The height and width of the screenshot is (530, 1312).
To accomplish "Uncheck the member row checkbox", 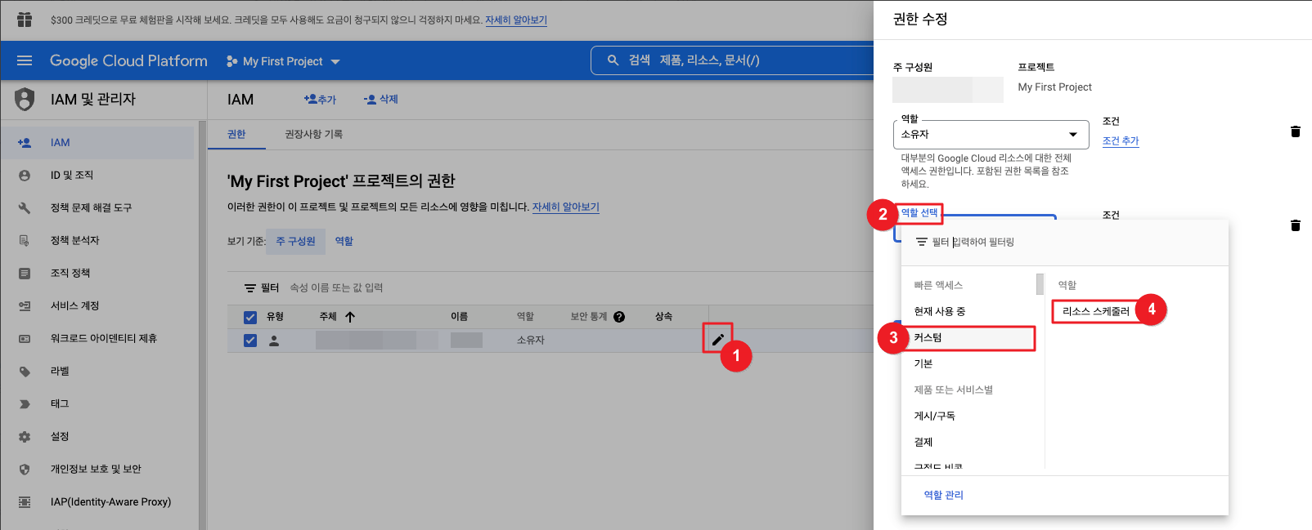I will [250, 341].
